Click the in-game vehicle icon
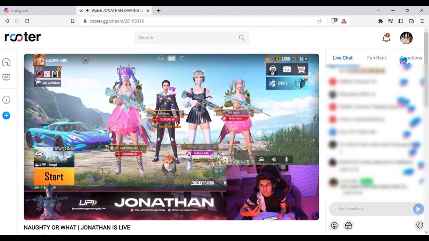 [x=261, y=160]
